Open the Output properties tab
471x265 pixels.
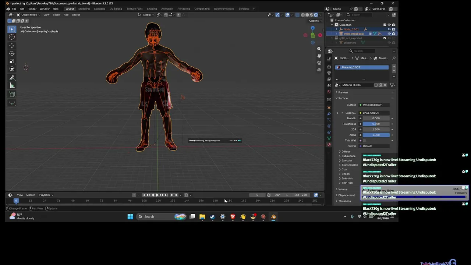coord(329,74)
